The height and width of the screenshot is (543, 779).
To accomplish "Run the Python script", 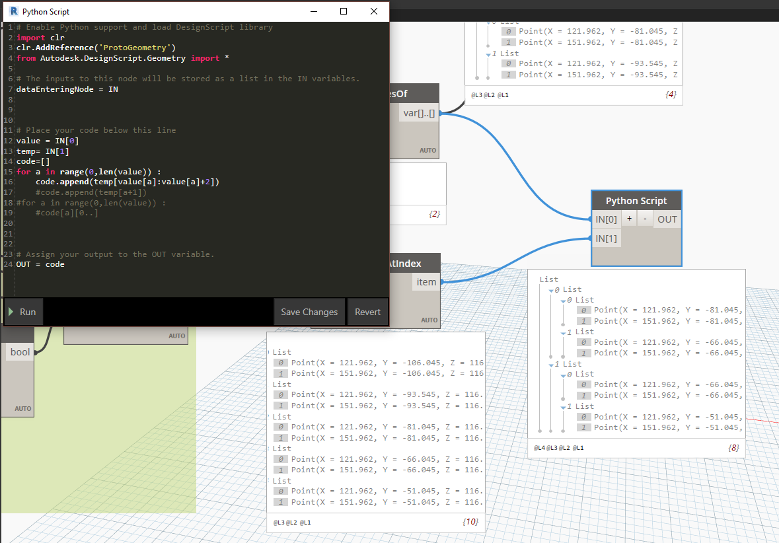I will click(x=23, y=312).
